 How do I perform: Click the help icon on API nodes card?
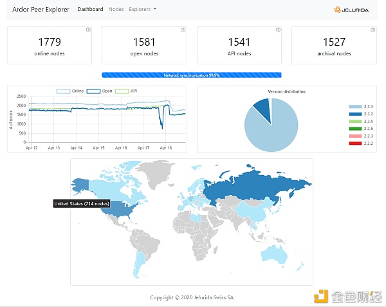278,30
